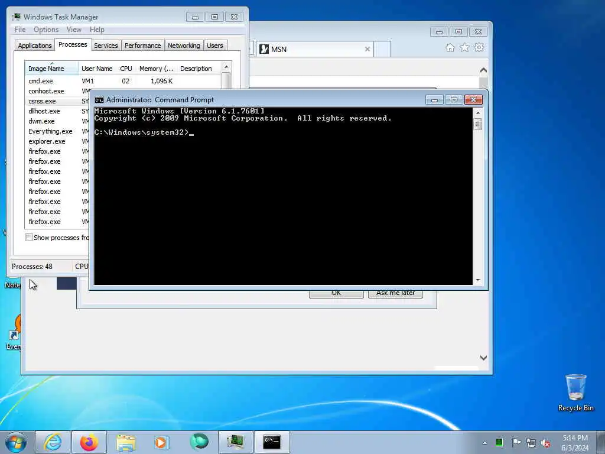The height and width of the screenshot is (454, 605).
Task: Sort processes by Memory column
Action: [156, 69]
